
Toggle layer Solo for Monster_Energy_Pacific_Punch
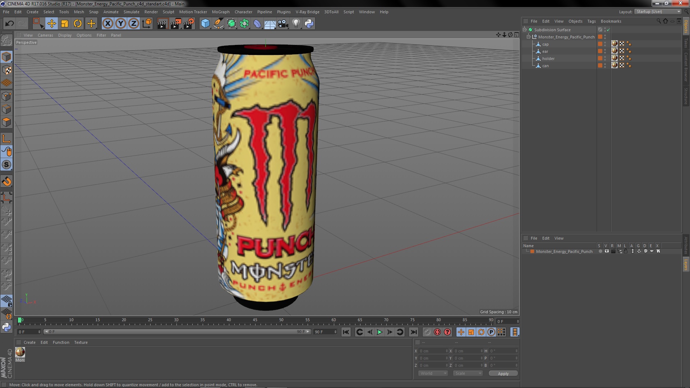coord(600,251)
